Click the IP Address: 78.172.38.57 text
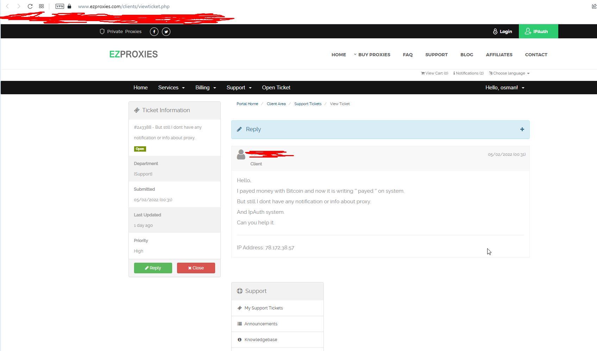 [x=265, y=248]
